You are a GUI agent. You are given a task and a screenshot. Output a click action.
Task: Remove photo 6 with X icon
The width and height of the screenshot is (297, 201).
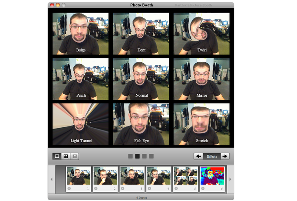click(203, 188)
